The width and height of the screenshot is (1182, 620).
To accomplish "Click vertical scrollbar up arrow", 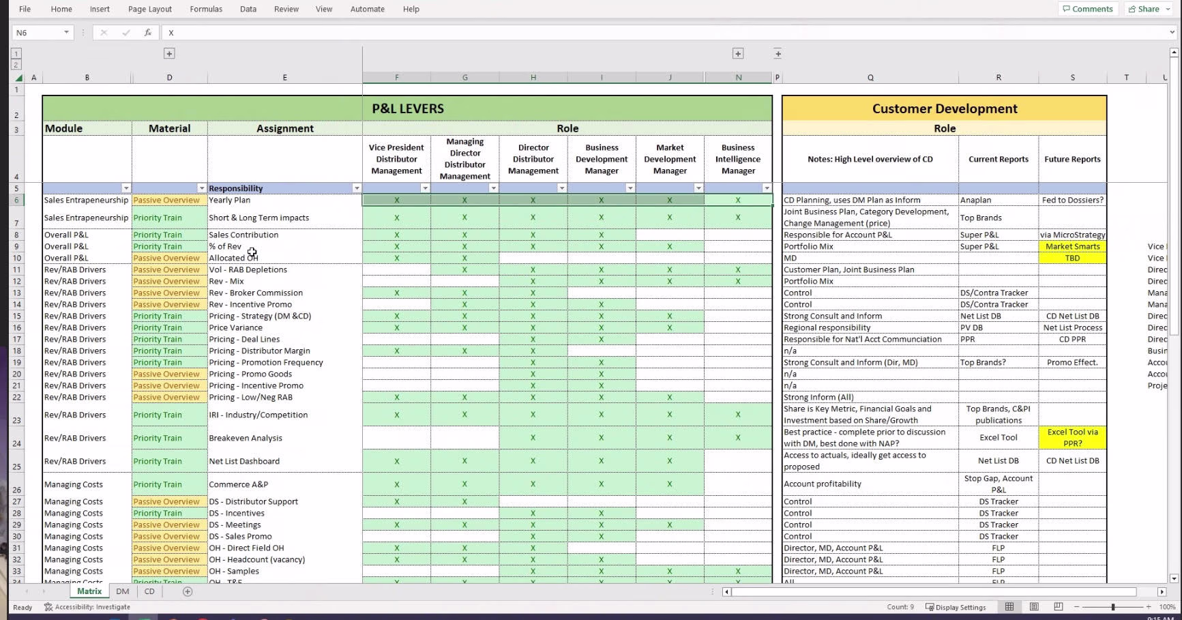I will (x=1174, y=53).
